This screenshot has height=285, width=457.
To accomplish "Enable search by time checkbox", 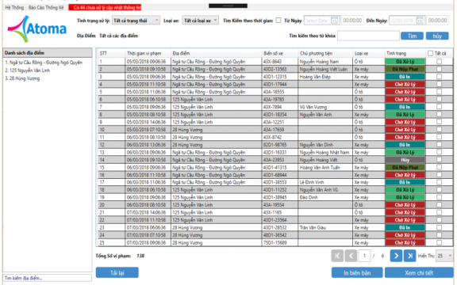I will pyautogui.click(x=278, y=21).
